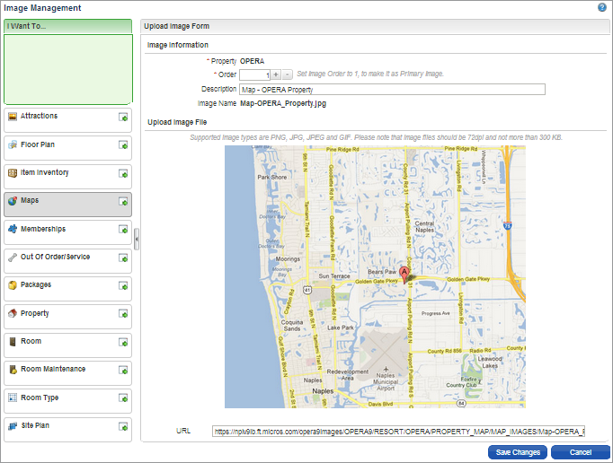This screenshot has width=613, height=463.
Task: Click the red marker A on the map
Action: 404,273
